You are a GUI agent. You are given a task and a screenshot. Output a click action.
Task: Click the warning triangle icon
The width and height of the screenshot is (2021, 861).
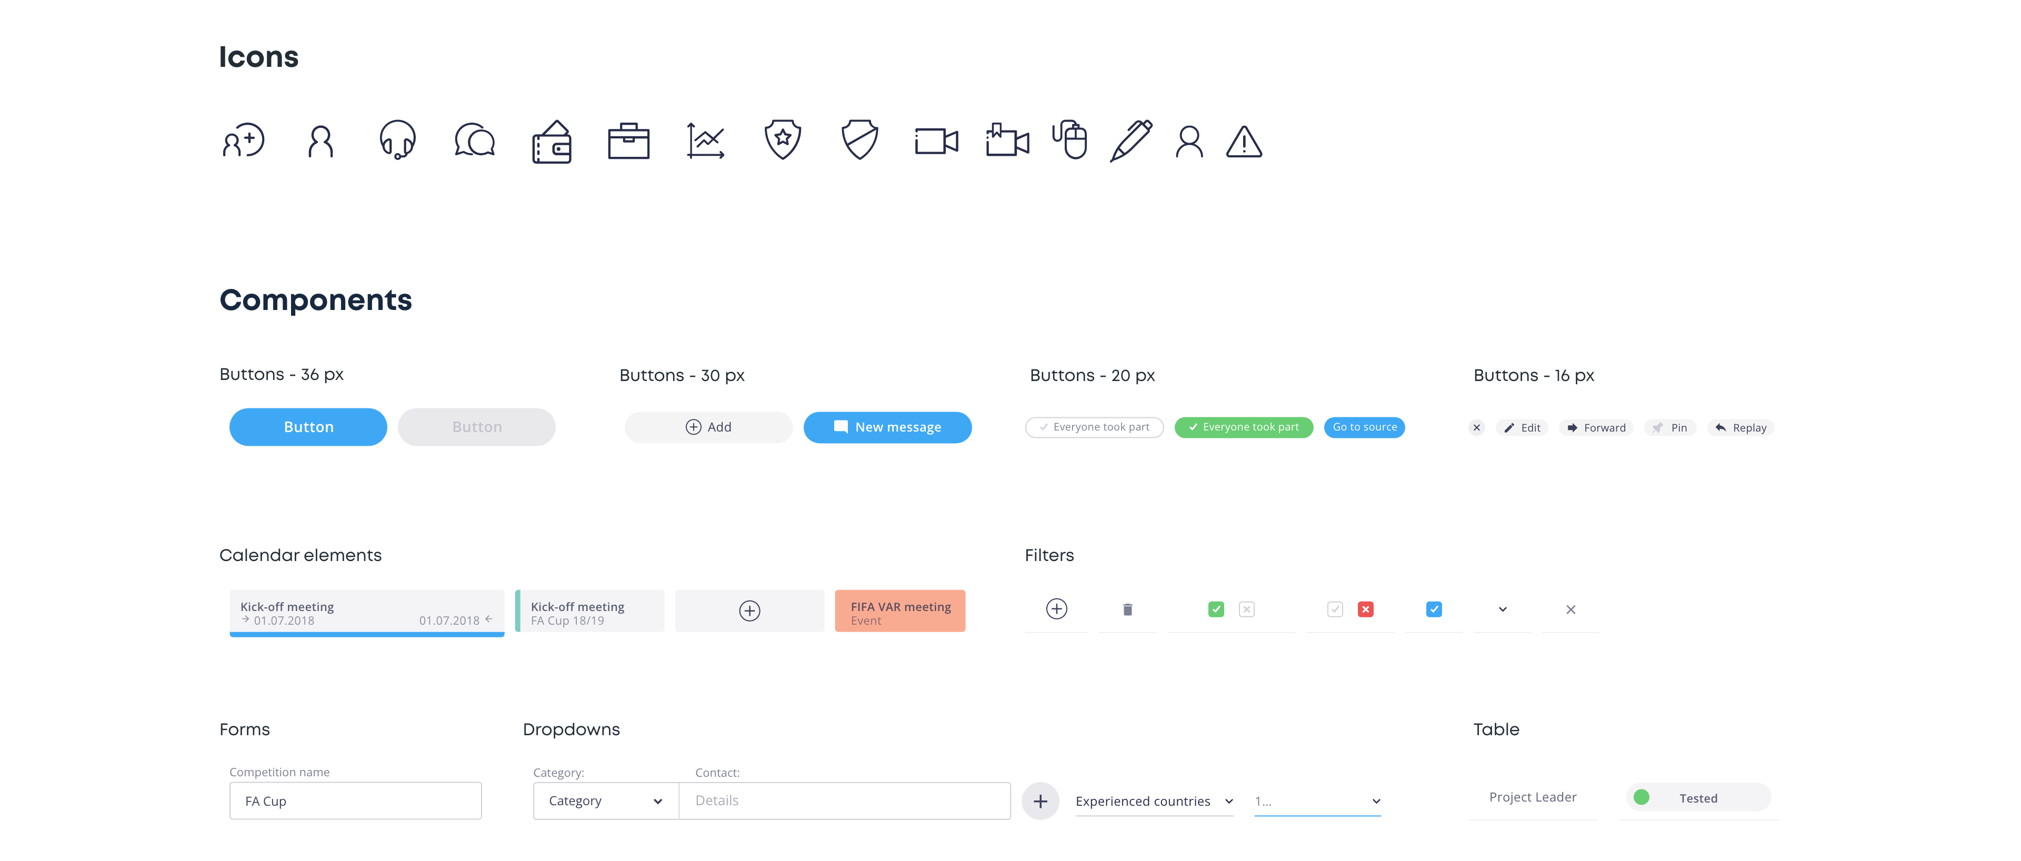click(1244, 142)
